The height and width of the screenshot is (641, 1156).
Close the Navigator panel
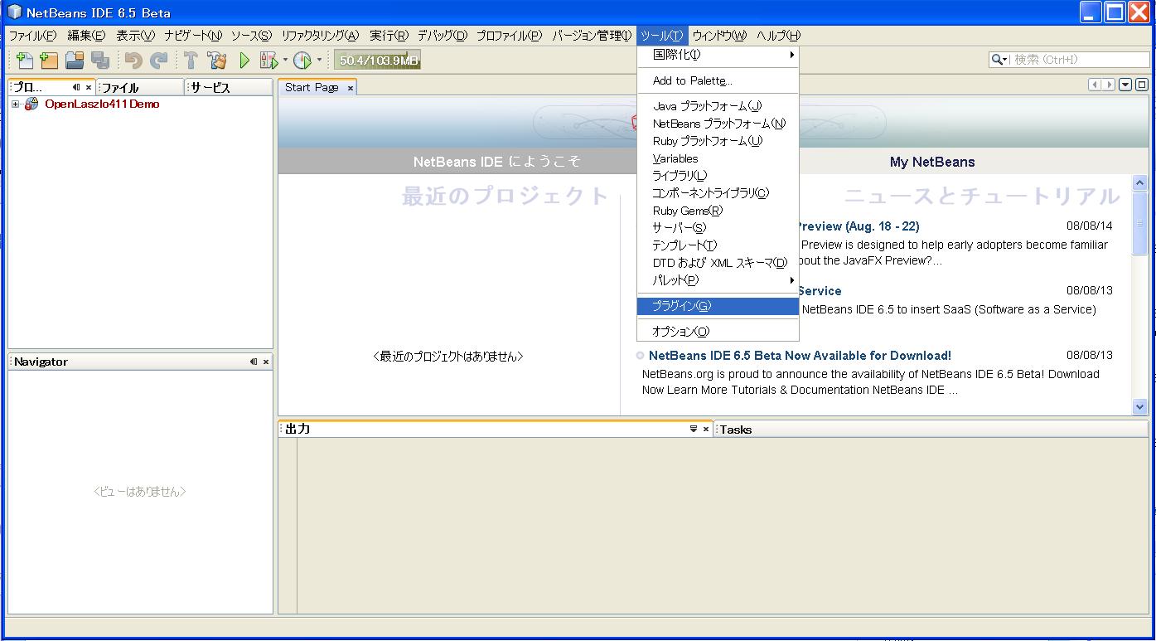(266, 362)
